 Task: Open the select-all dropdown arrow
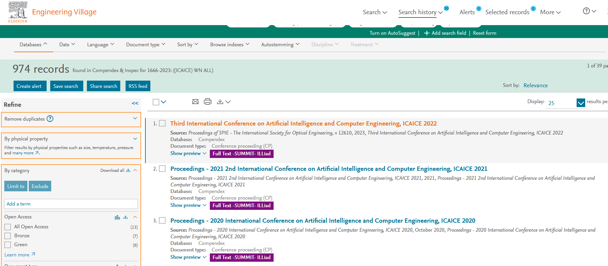click(x=163, y=102)
